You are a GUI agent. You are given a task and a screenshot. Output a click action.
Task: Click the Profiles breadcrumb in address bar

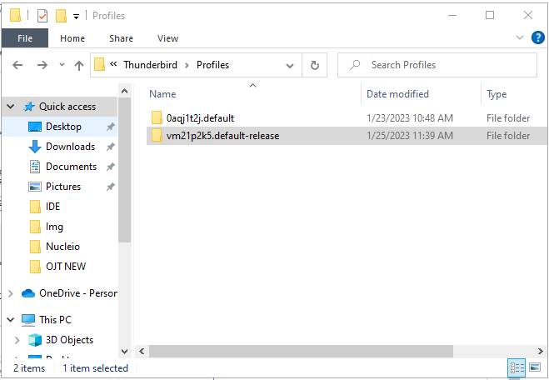[212, 65]
